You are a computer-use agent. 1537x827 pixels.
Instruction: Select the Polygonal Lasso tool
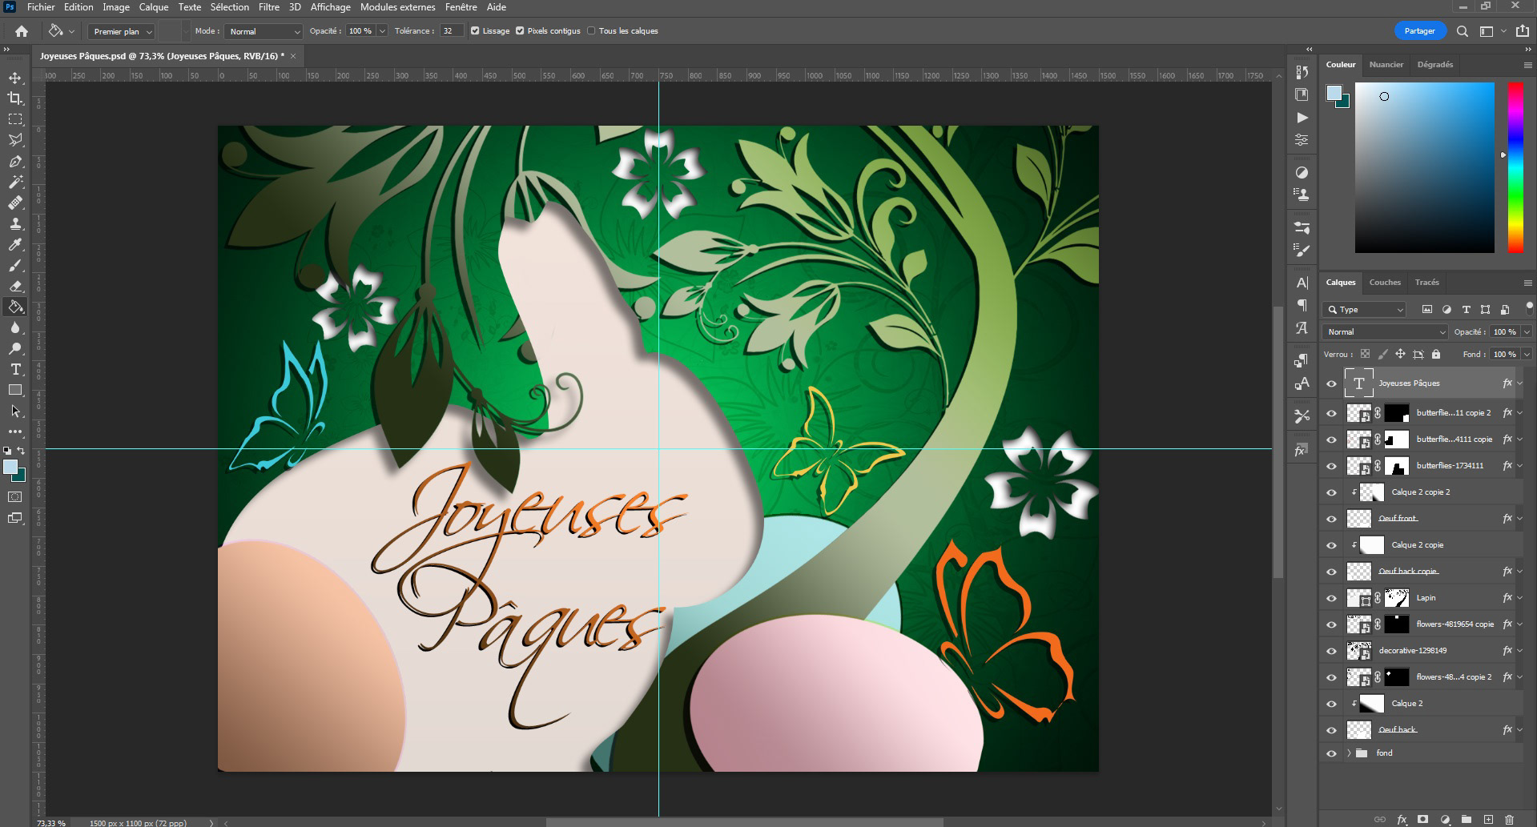pos(15,140)
